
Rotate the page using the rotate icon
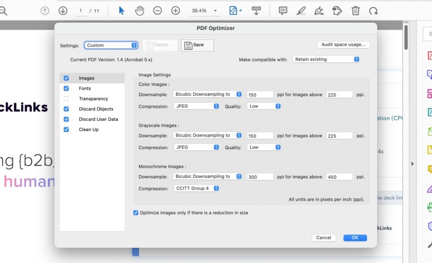pyautogui.click(x=374, y=11)
